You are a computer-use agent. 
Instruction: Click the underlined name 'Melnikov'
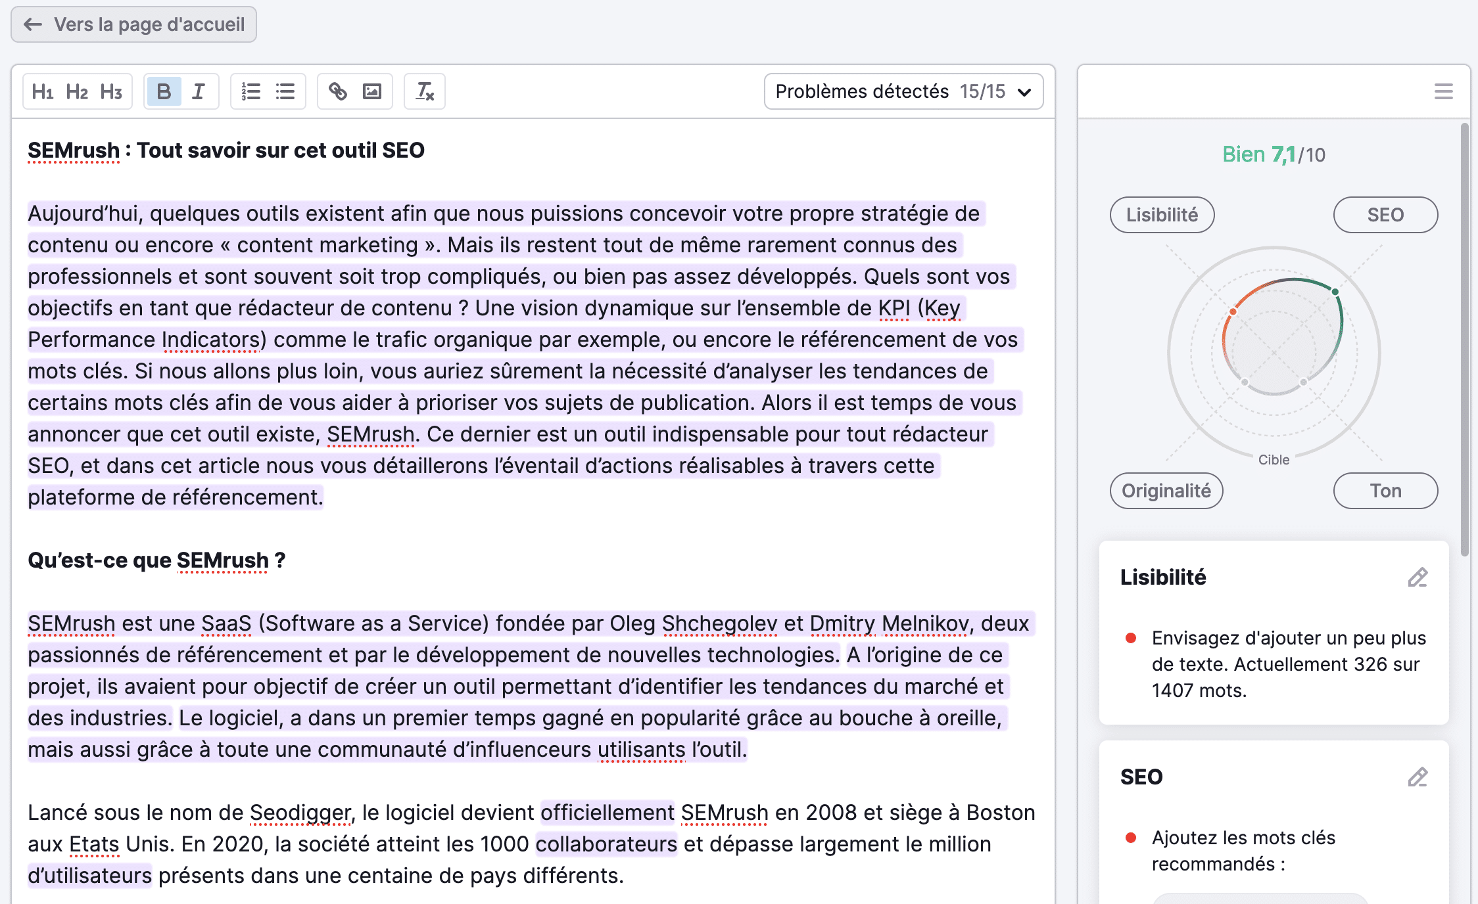pos(924,623)
